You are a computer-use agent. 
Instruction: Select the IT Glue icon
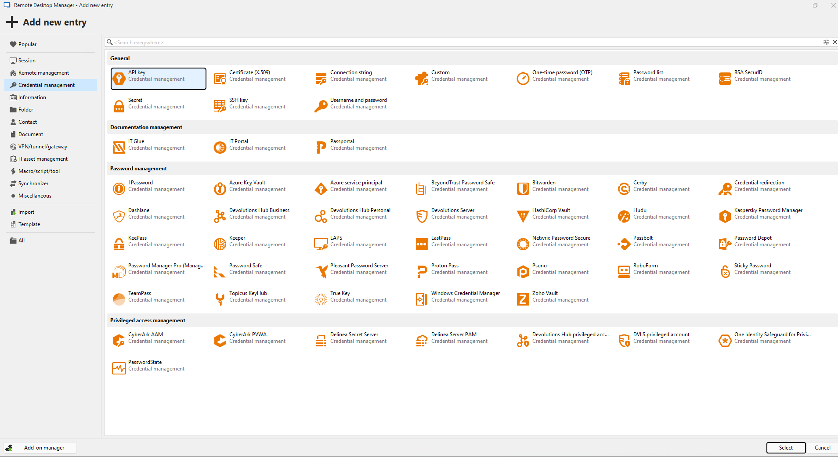(x=119, y=148)
